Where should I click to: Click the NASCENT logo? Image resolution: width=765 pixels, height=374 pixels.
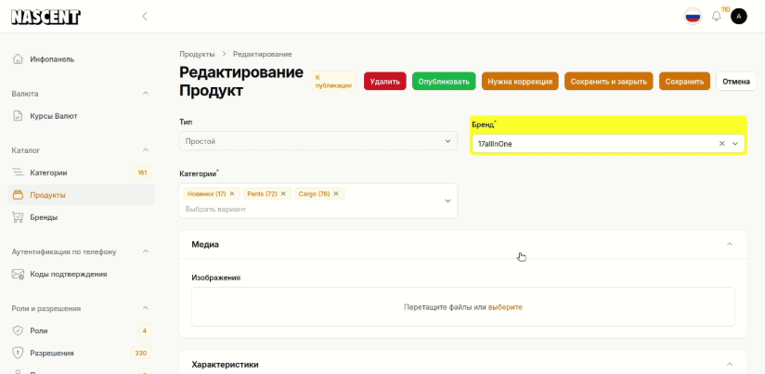[45, 17]
